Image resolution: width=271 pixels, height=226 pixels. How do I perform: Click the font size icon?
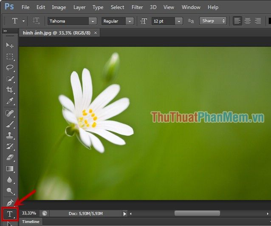click(x=144, y=21)
